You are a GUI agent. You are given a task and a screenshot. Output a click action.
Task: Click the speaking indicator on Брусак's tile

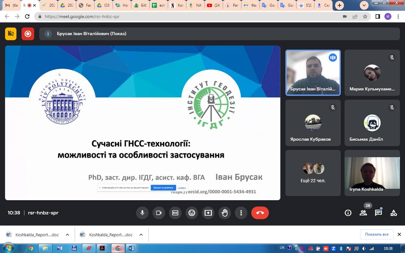333,58
